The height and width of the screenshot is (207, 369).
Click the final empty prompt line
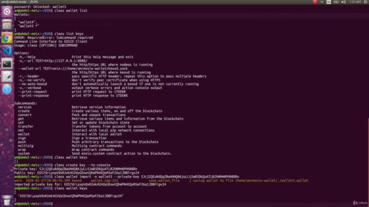[x=33, y=204]
